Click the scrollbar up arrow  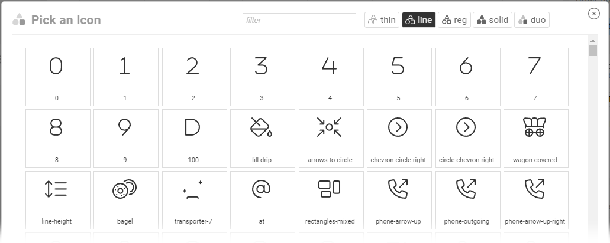pos(593,41)
